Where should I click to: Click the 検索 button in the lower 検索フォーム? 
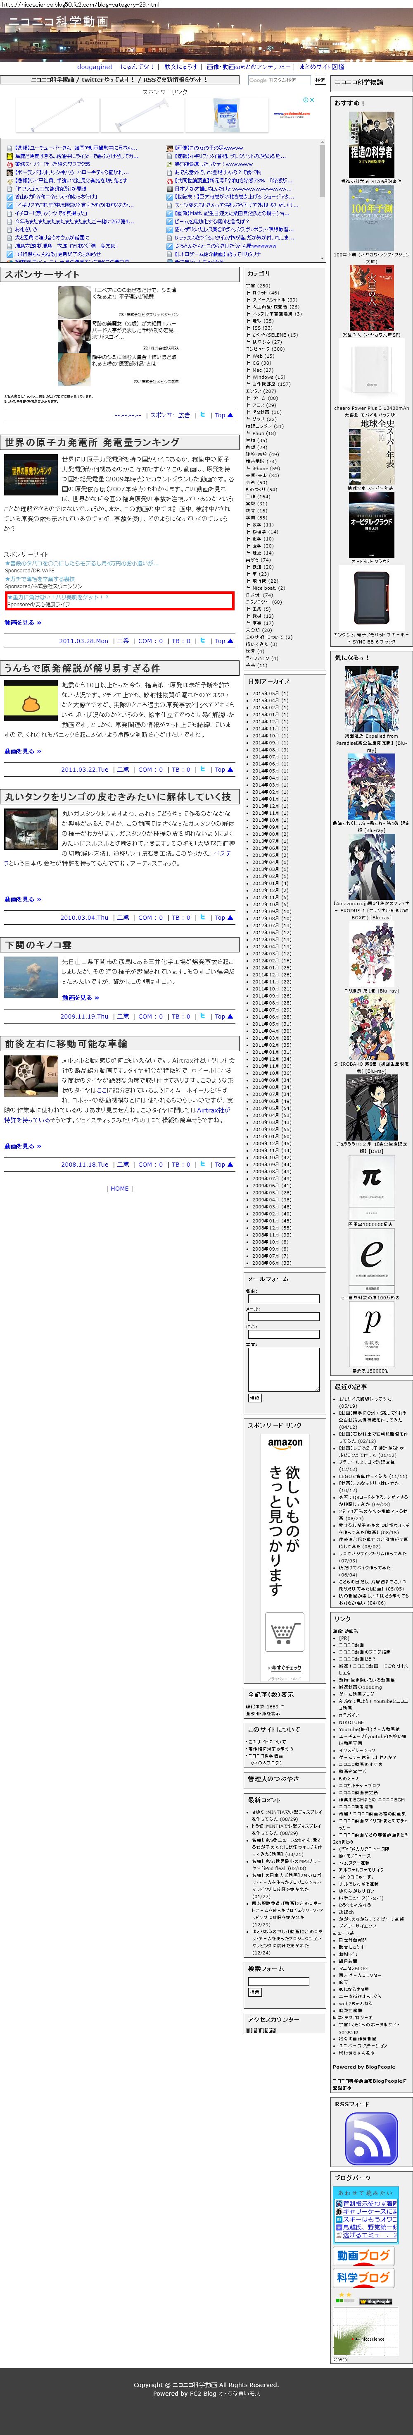[x=254, y=1992]
